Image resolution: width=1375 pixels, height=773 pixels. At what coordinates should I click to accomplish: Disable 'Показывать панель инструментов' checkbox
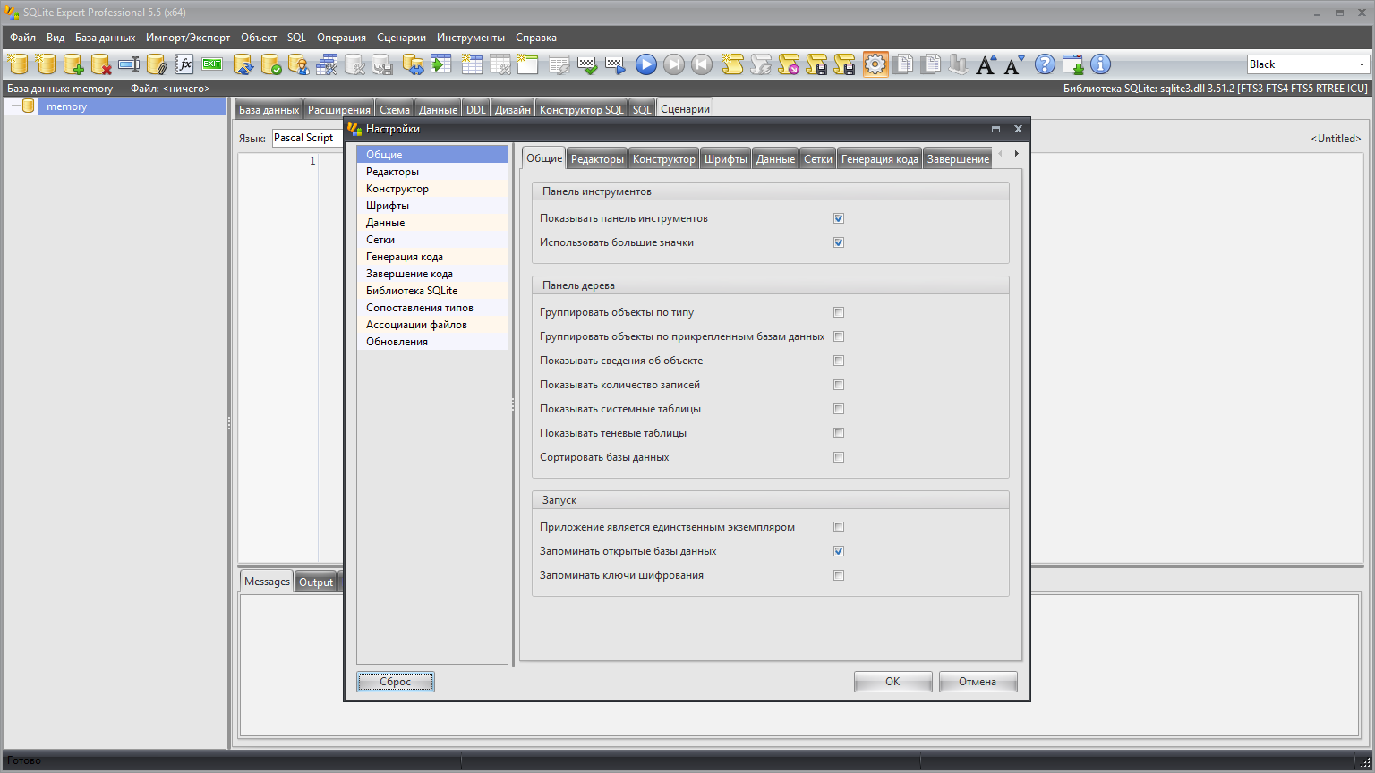[839, 218]
